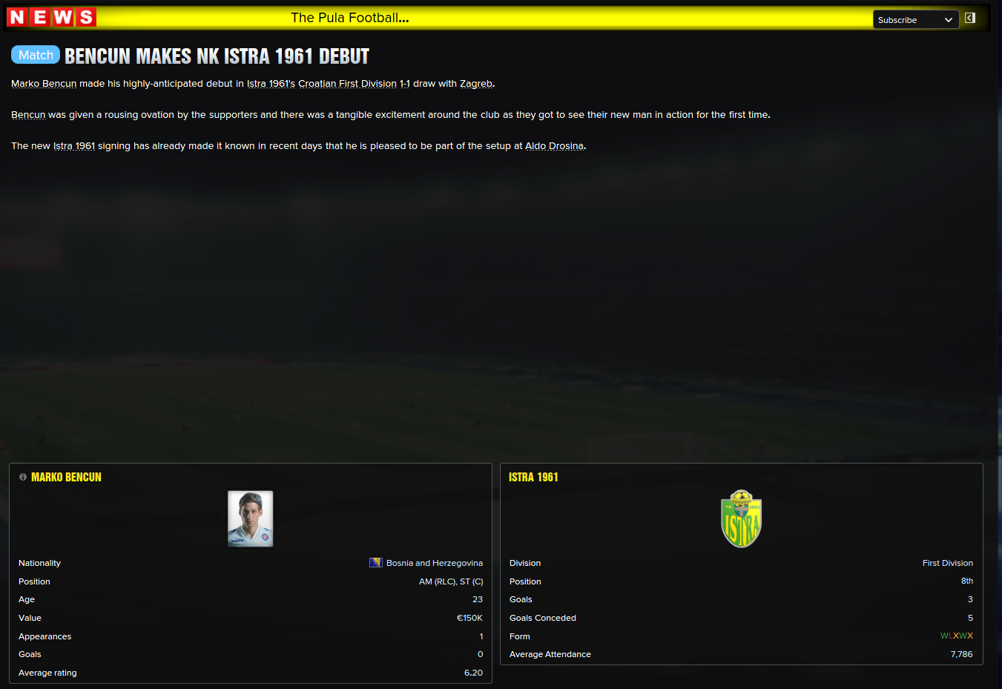Click Marko Bencun's profile photo
The image size is (1002, 689).
(251, 518)
